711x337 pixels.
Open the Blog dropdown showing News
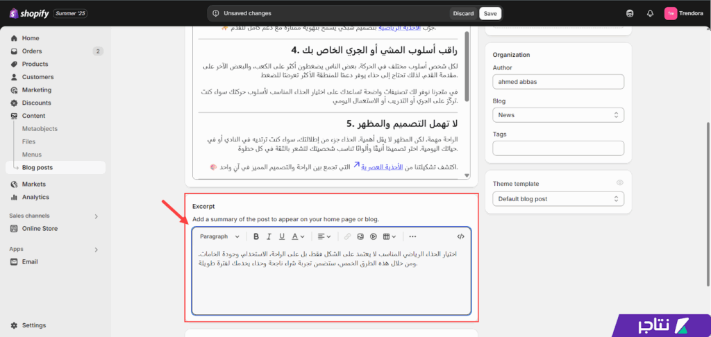tap(558, 115)
